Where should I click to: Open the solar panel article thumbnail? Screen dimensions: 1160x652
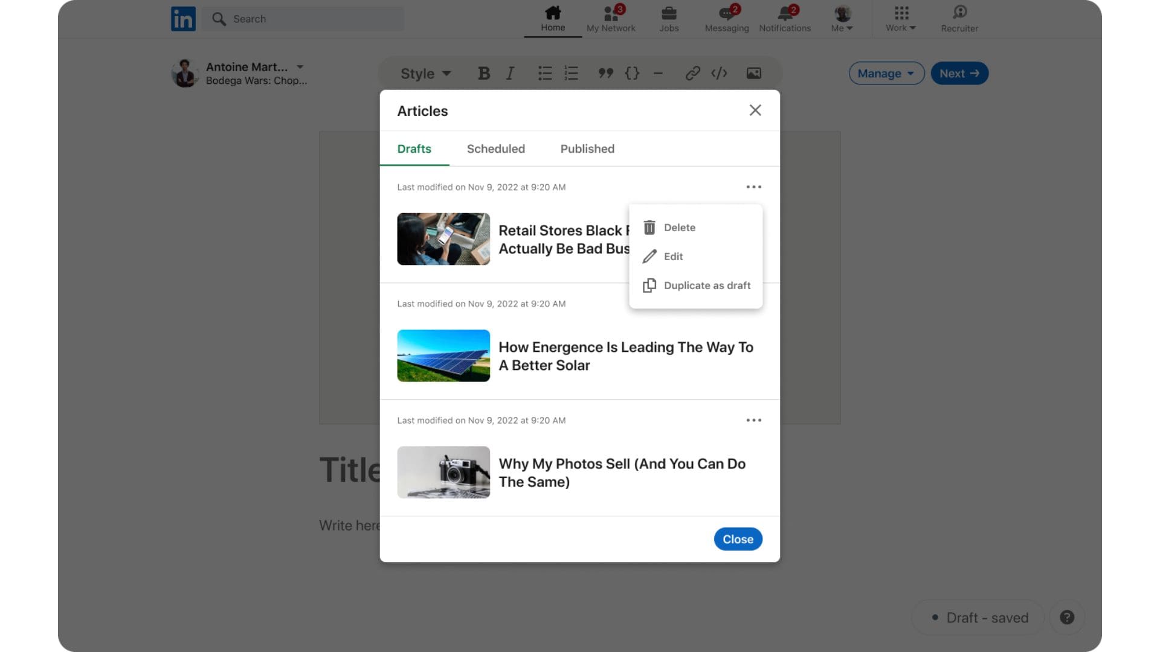443,356
